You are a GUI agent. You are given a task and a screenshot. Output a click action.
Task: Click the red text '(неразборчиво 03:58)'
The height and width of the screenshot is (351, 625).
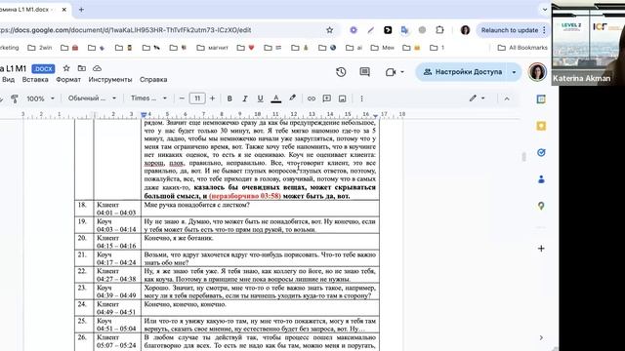point(245,196)
